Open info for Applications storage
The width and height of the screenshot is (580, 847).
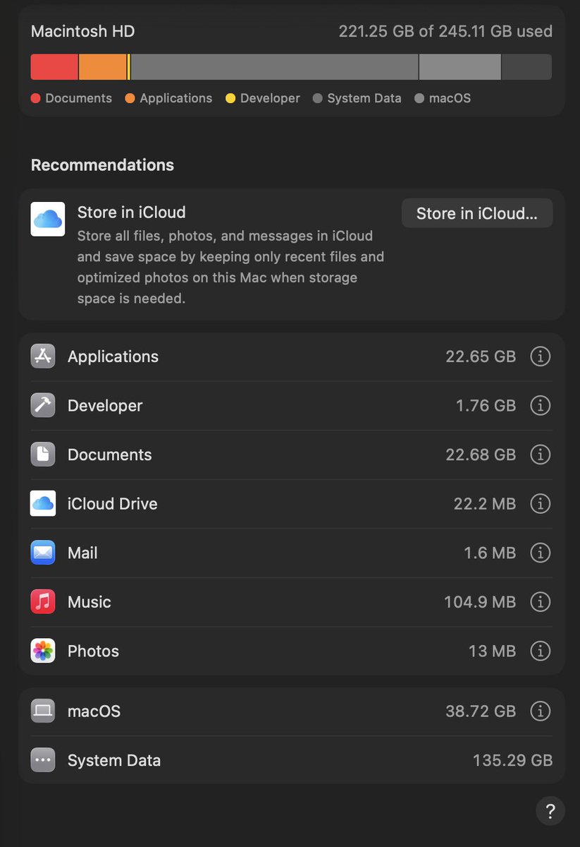541,356
